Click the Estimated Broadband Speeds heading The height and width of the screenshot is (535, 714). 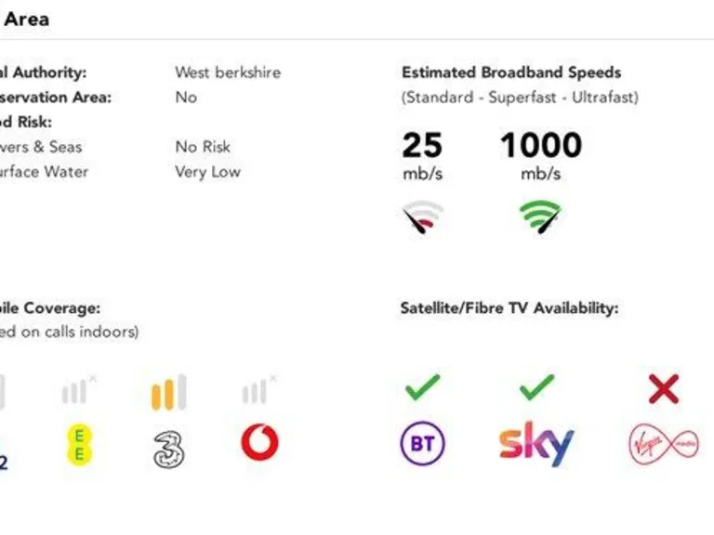(x=511, y=72)
